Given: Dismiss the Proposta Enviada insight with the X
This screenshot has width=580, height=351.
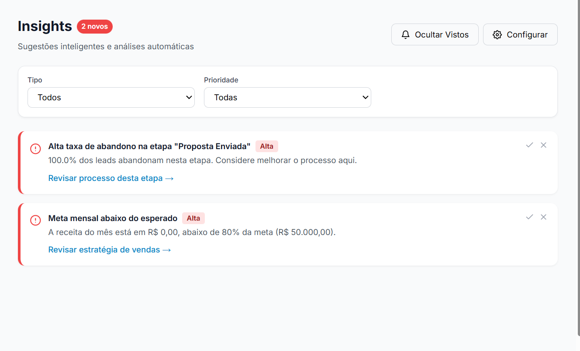Looking at the screenshot, I should click(544, 145).
